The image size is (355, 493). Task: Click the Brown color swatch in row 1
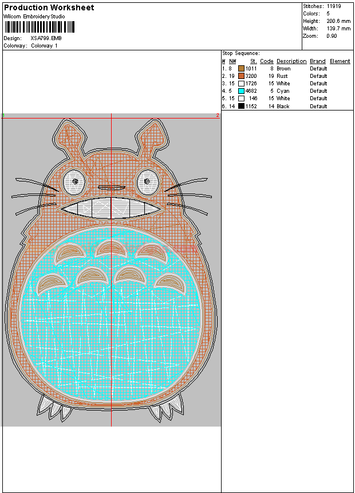point(241,69)
